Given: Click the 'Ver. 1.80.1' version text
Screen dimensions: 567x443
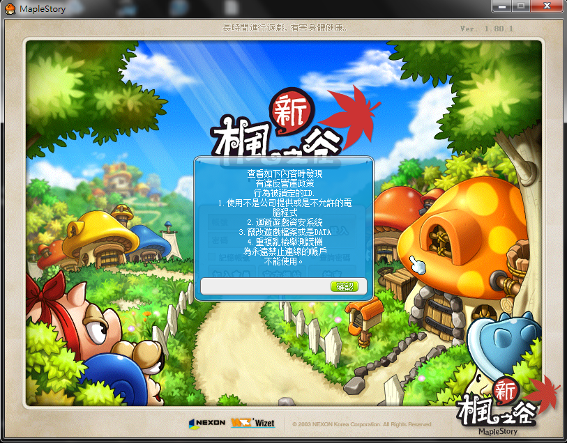Looking at the screenshot, I should click(486, 29).
